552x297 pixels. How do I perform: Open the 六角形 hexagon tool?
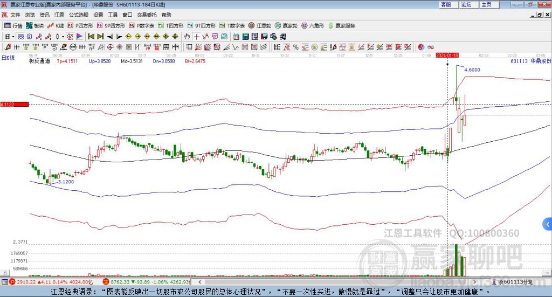(313, 25)
